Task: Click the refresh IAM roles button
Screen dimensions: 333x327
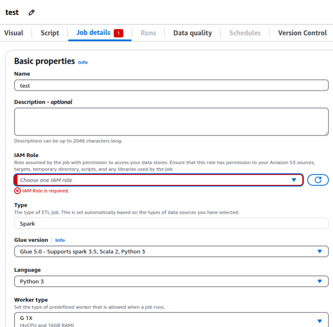Action: point(318,180)
